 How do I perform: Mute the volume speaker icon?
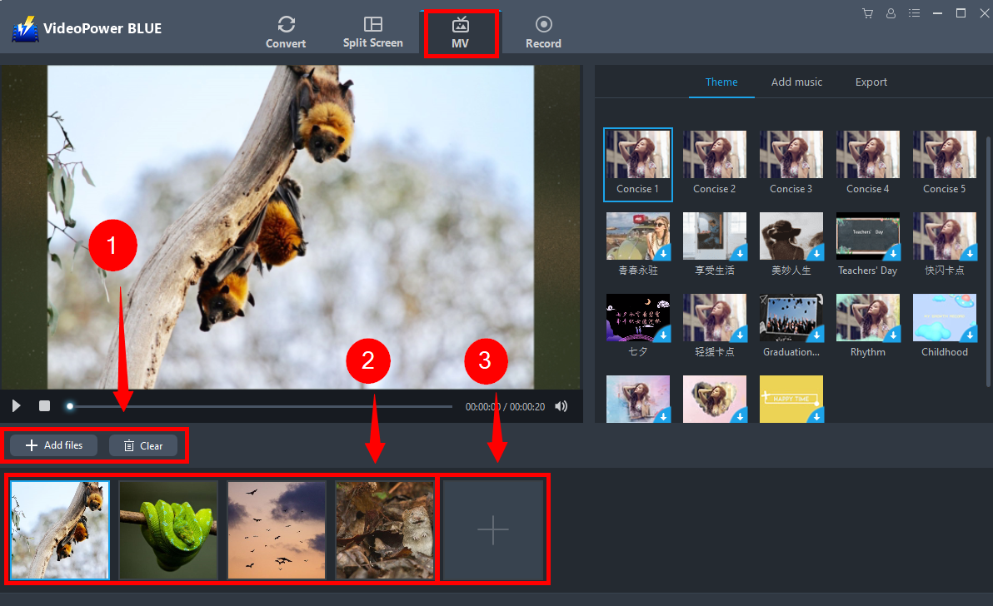point(561,406)
